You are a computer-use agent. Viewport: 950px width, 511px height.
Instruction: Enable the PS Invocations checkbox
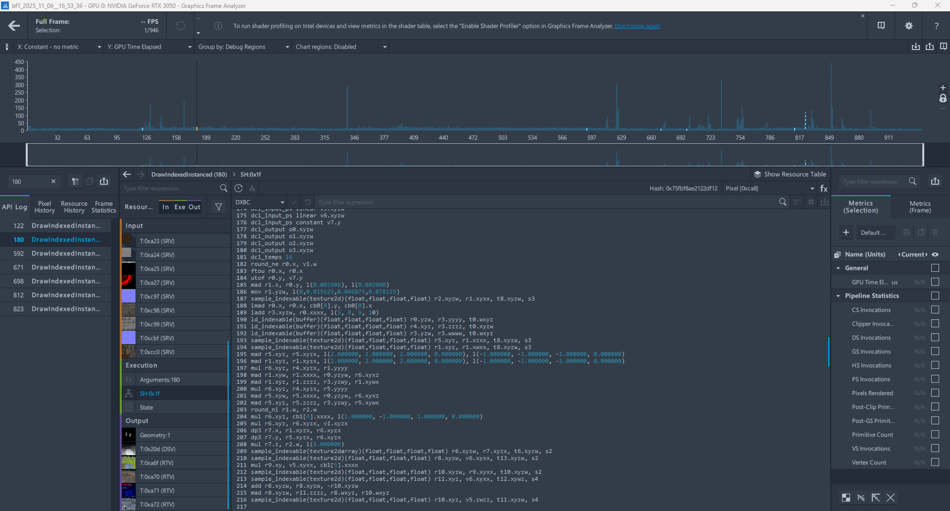coord(935,379)
